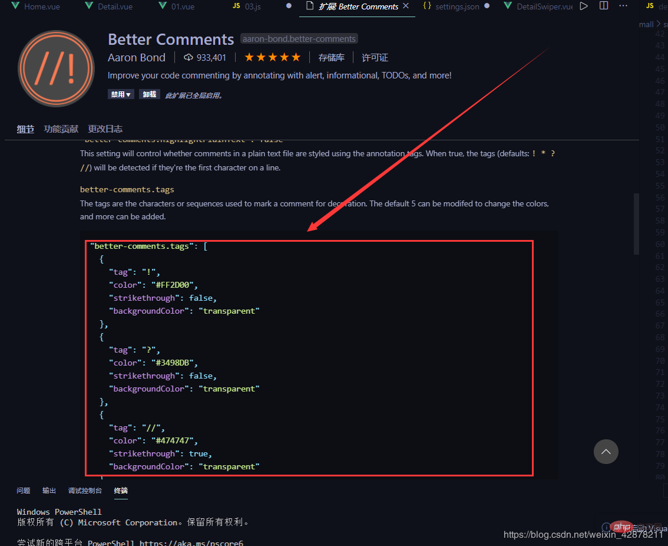Image resolution: width=668 pixels, height=546 pixels.
Task: Click line number 60 in right editor
Action: (660, 244)
